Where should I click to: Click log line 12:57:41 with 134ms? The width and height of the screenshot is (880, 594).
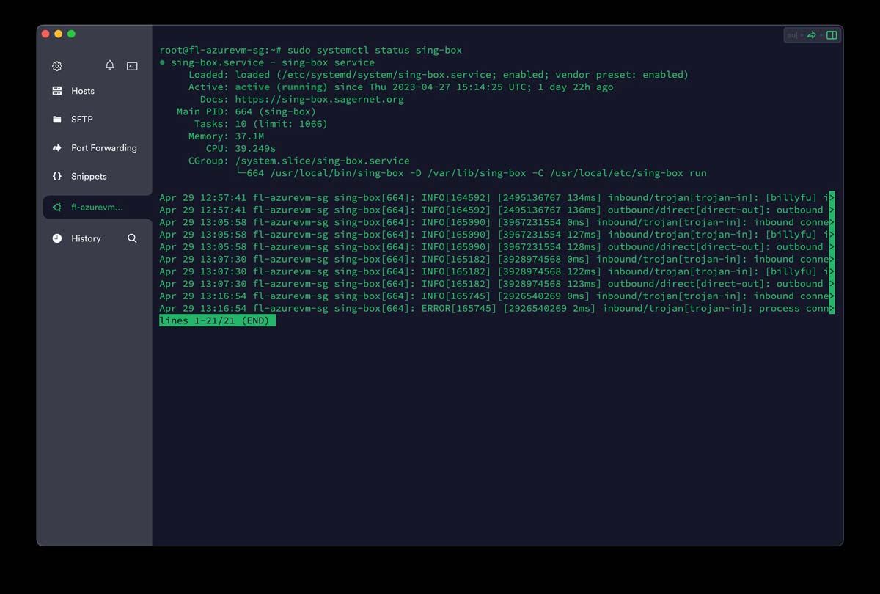tap(496, 197)
